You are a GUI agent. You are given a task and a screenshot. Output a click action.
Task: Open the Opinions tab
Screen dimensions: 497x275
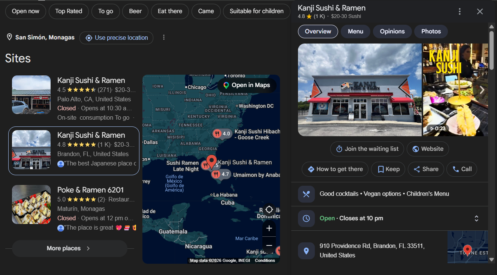point(392,32)
